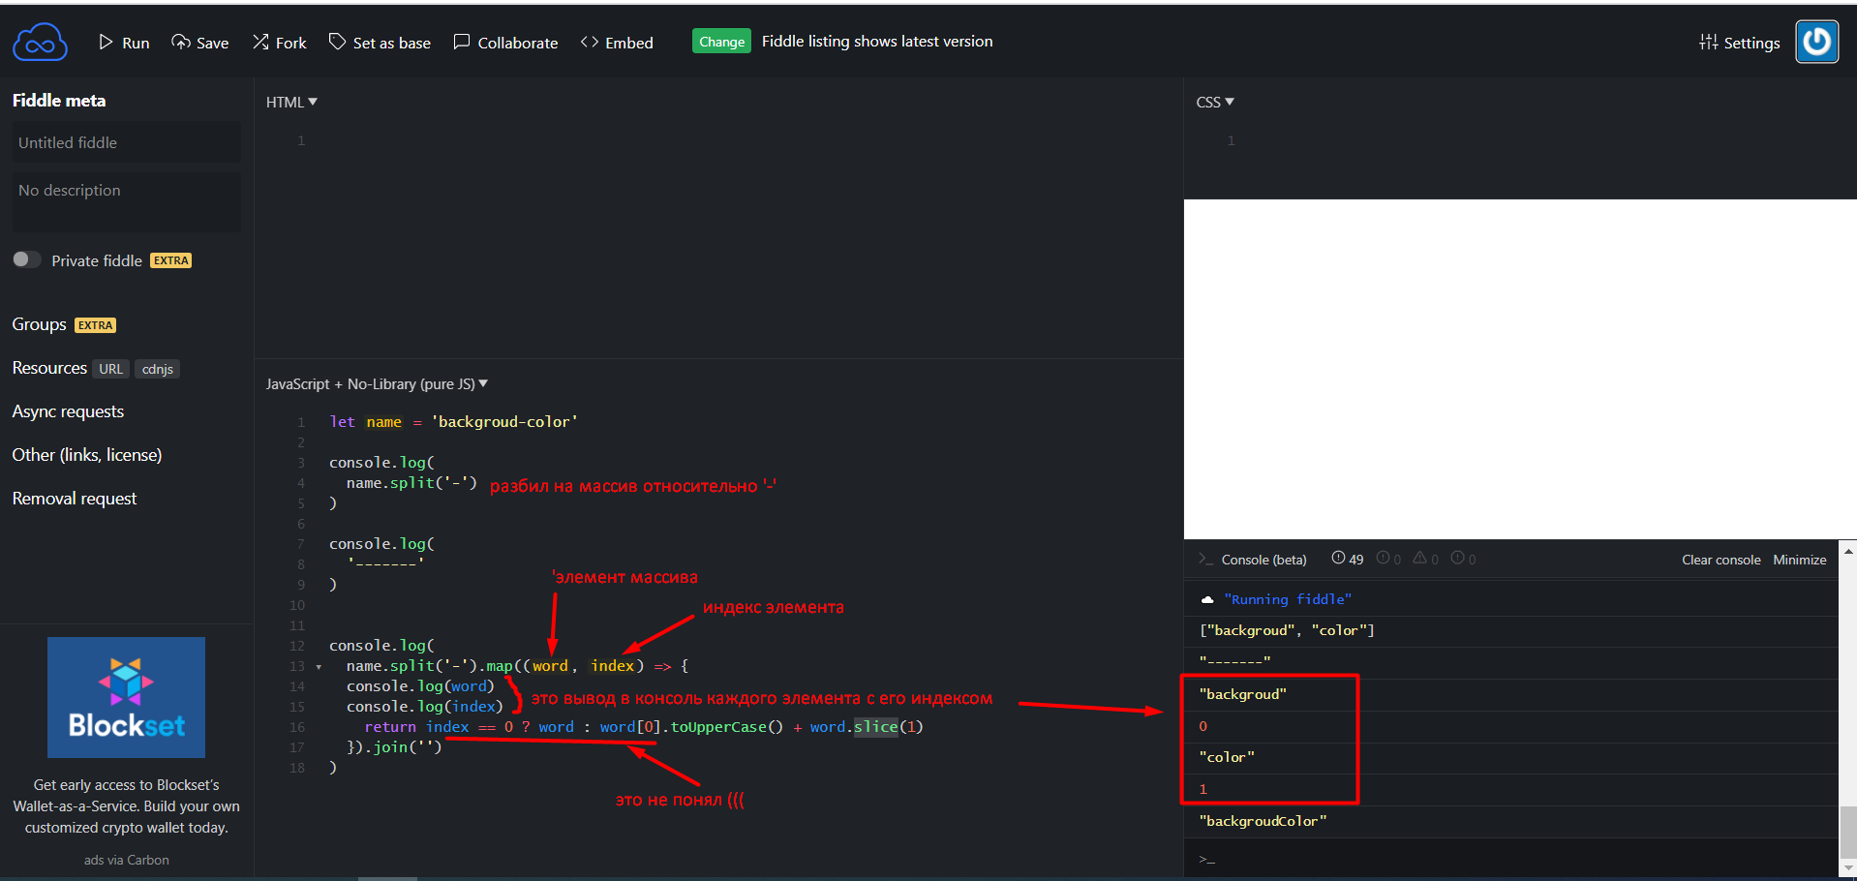The image size is (1857, 881).
Task: Open the Embed option
Action: 617,43
